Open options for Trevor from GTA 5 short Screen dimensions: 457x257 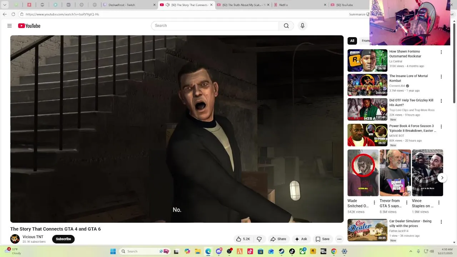click(x=406, y=203)
